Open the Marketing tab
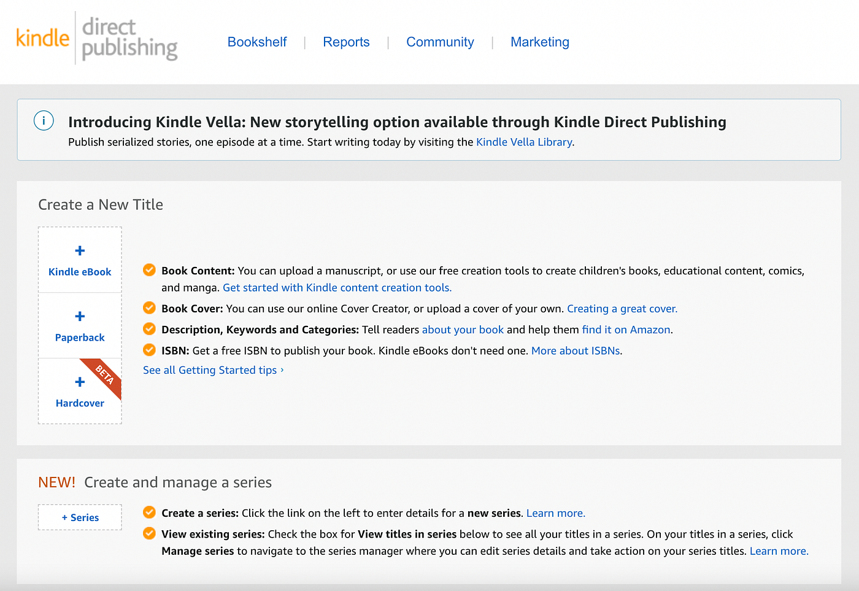 click(540, 42)
